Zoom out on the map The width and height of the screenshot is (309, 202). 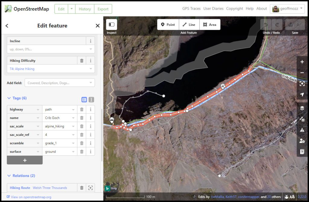pyautogui.click(x=302, y=73)
